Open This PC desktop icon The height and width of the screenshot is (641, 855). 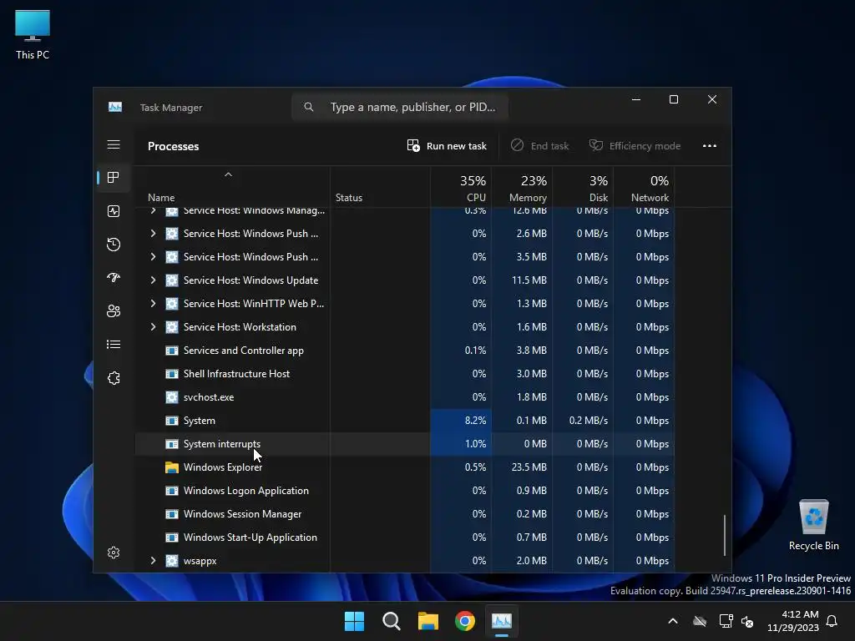coord(33,34)
